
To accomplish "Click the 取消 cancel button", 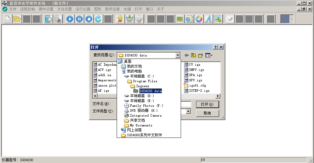I will tap(207, 113).
